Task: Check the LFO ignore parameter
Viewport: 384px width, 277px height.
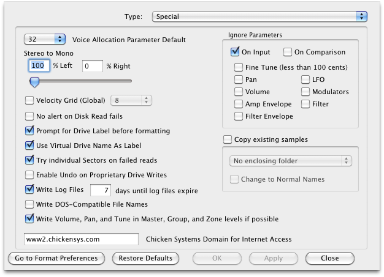Action: pos(305,79)
